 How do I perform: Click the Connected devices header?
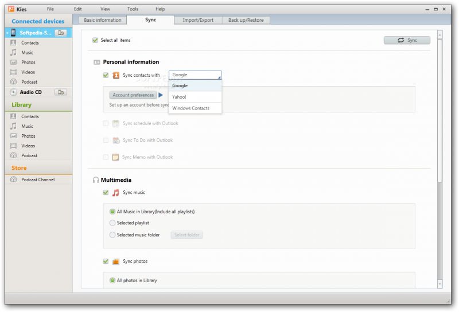(x=38, y=21)
